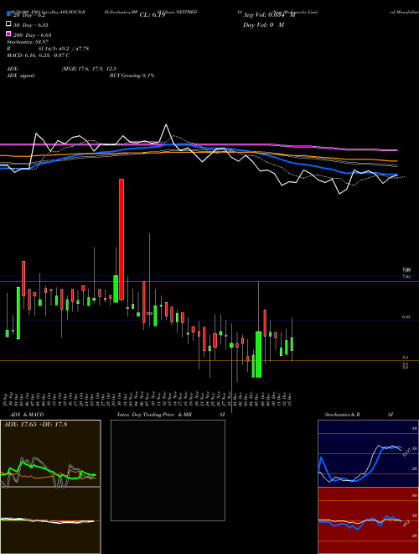Select the '20 Day - 6.2' label
The image size is (419, 554).
pyautogui.click(x=29, y=15)
